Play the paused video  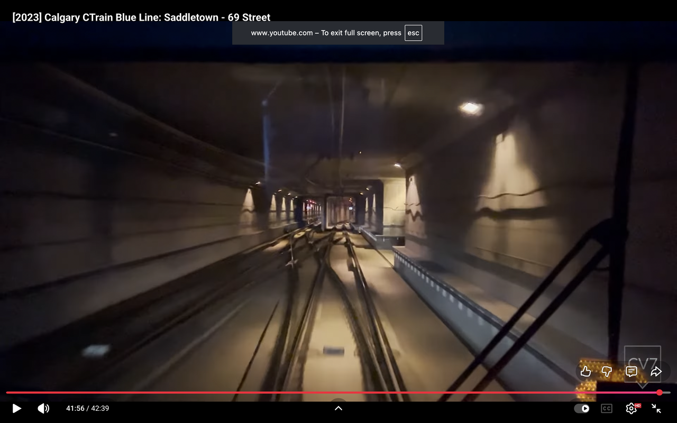click(x=16, y=408)
